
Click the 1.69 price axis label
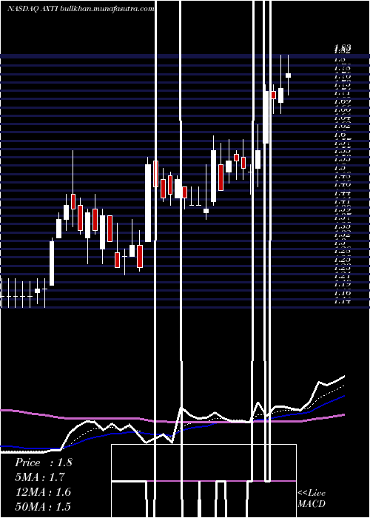tap(342, 102)
